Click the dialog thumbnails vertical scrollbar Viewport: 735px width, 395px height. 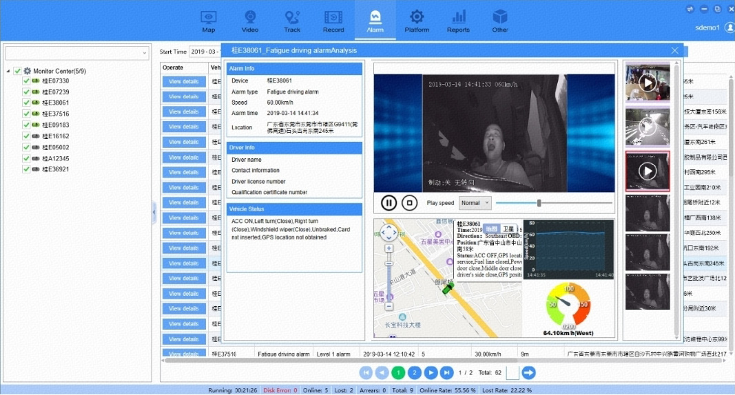[x=676, y=201]
